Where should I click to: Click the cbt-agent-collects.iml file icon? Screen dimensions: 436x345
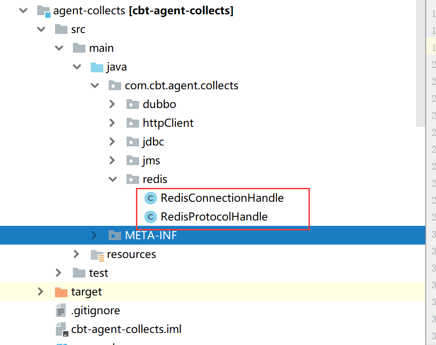[x=61, y=330]
